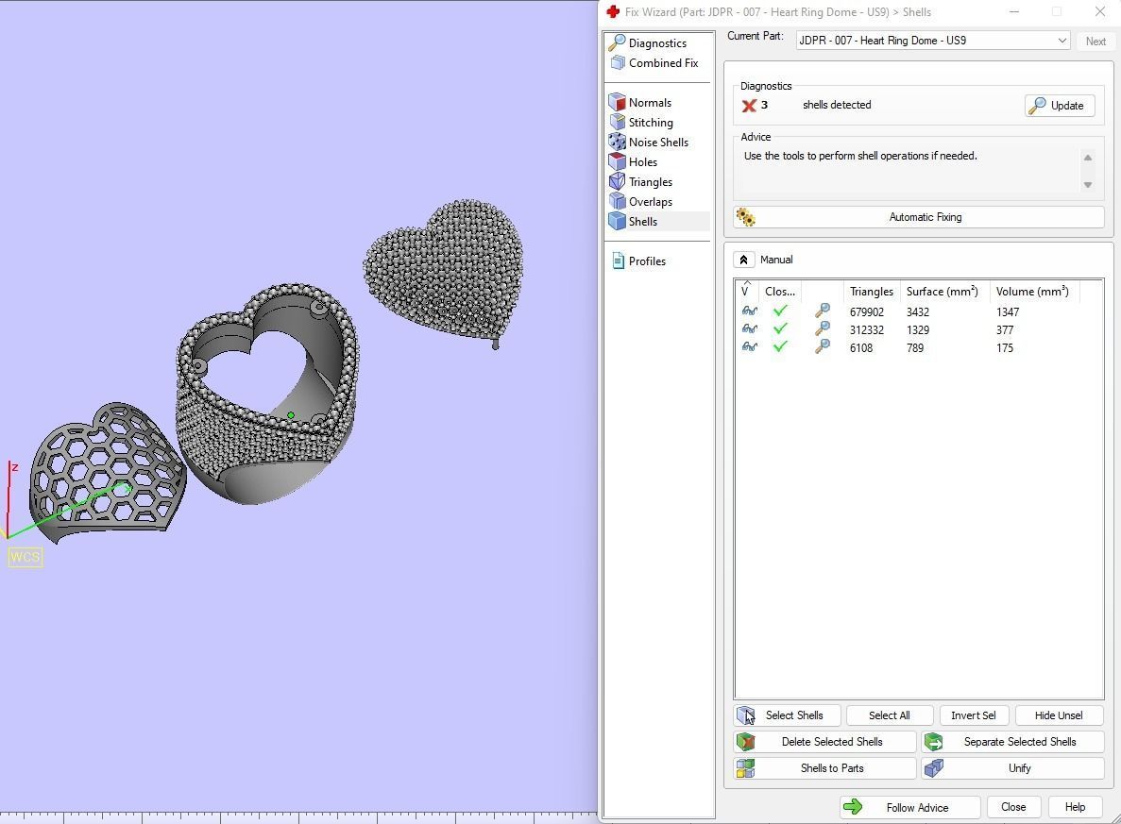Screen dimensions: 1121x824
Task: Toggle visibility of the 312332-triangle shell
Action: [x=749, y=329]
